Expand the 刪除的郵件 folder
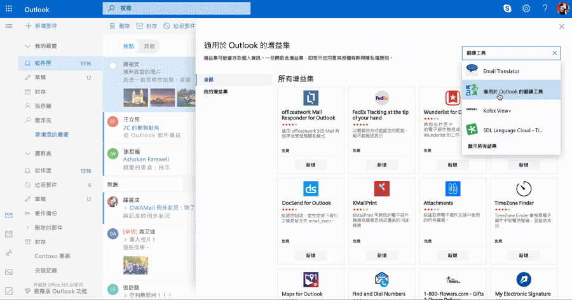Image resolution: width=572 pixels, height=300 pixels. click(x=27, y=228)
